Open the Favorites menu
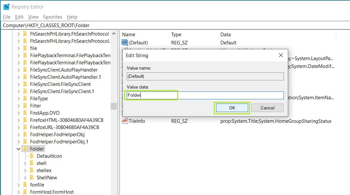 click(53, 17)
